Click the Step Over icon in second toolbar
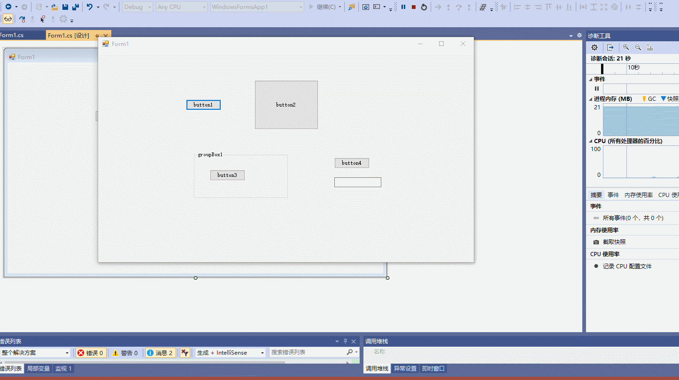Viewport: 679px width, 380px height. (22, 19)
